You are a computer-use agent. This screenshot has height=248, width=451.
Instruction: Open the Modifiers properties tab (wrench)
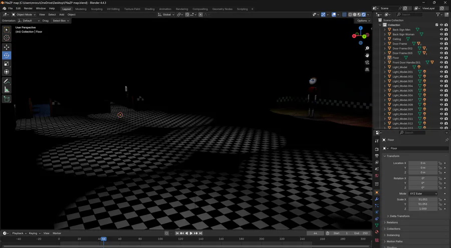(x=377, y=199)
